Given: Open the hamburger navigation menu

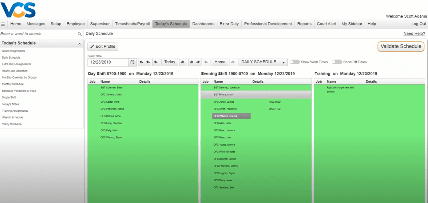Looking at the screenshot, I should tap(3, 24).
